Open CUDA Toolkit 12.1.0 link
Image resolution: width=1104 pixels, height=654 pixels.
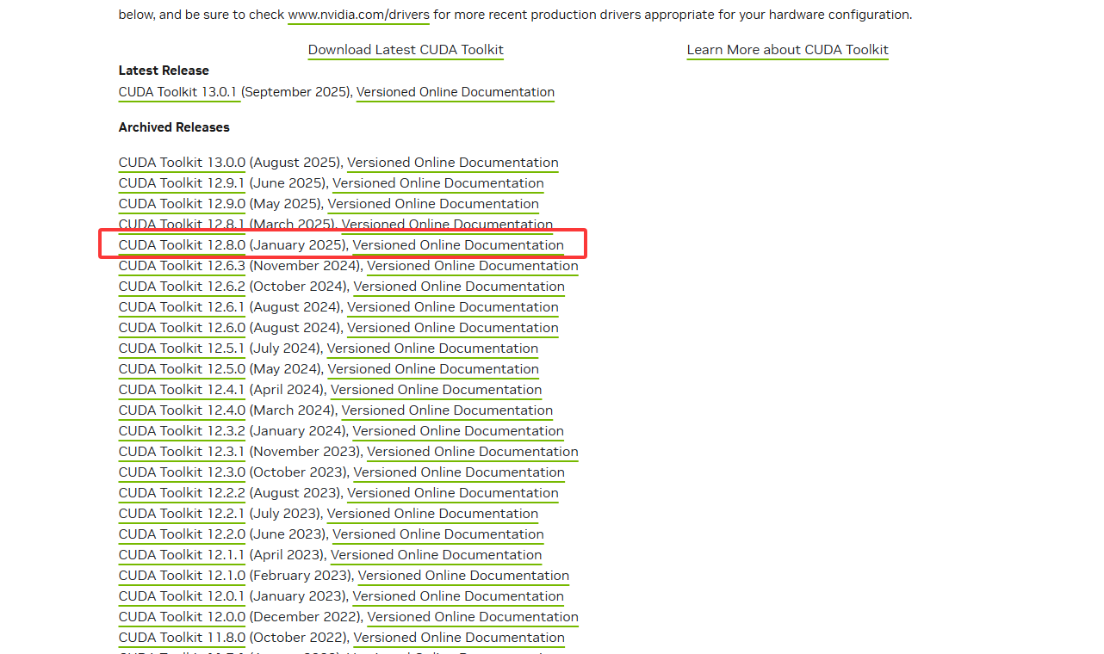tap(182, 576)
